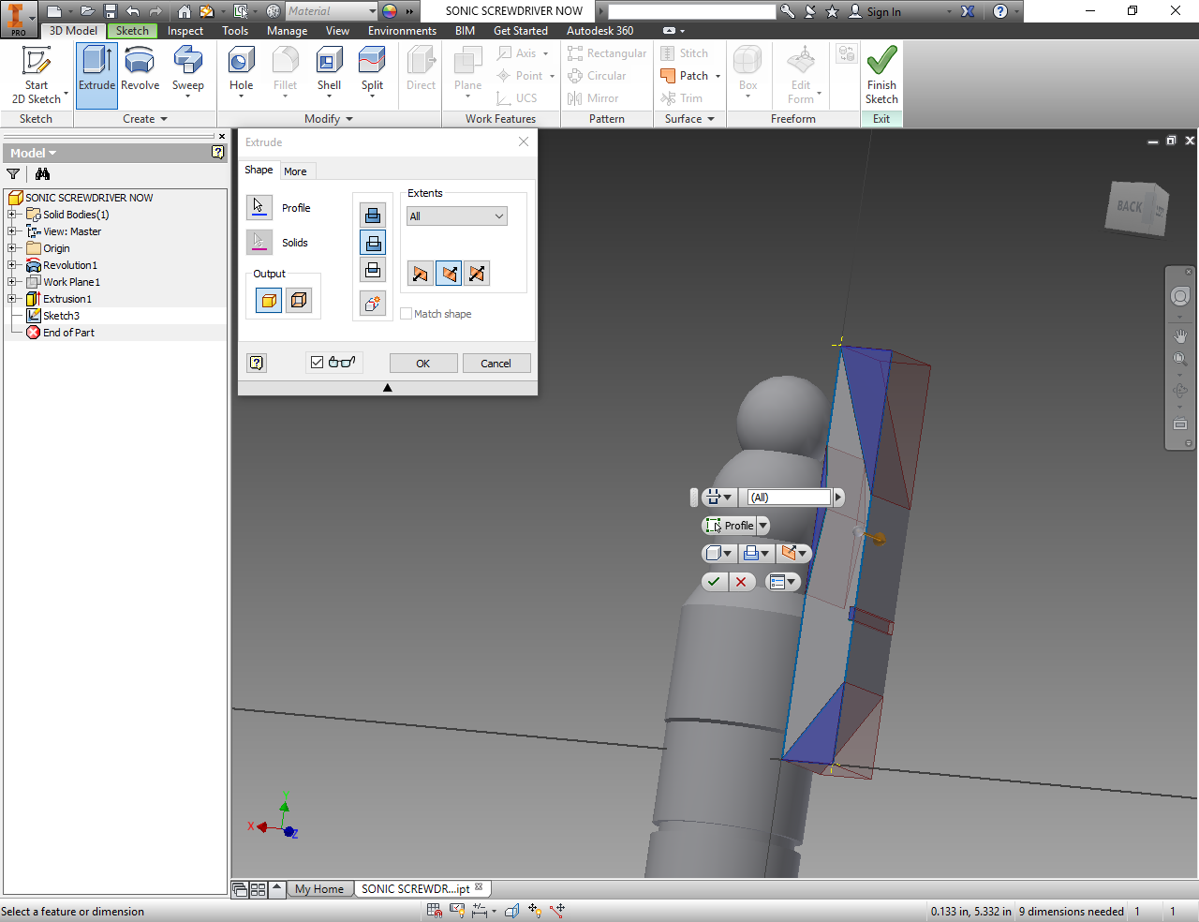Open the Extents All dropdown
1199x922 pixels.
click(457, 216)
